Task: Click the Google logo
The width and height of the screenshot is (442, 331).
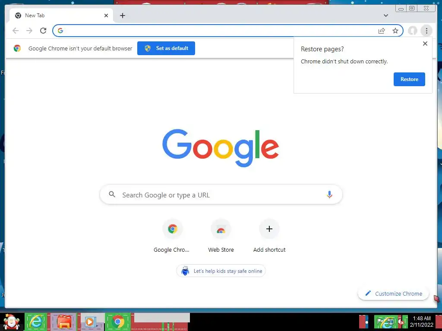Action: (221, 148)
